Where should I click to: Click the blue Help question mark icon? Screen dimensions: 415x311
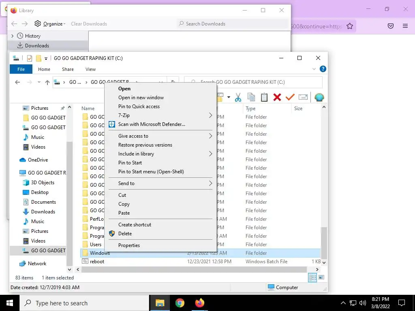[x=323, y=69]
